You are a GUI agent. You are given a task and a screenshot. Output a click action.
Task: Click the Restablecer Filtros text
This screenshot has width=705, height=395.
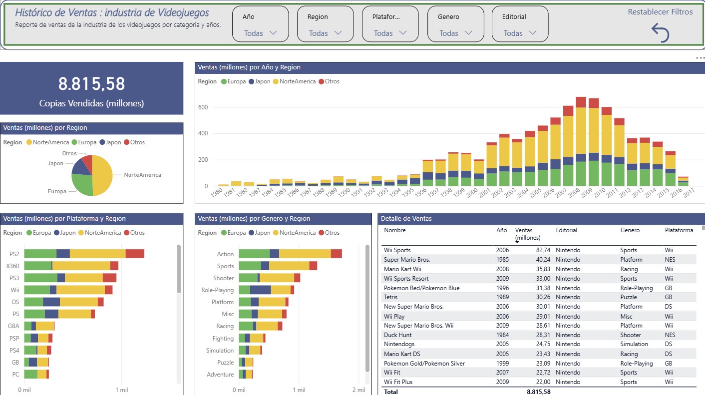coord(660,12)
